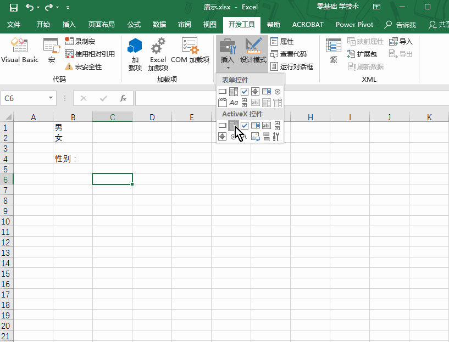Insert an ActiveX Command Button

223,125
